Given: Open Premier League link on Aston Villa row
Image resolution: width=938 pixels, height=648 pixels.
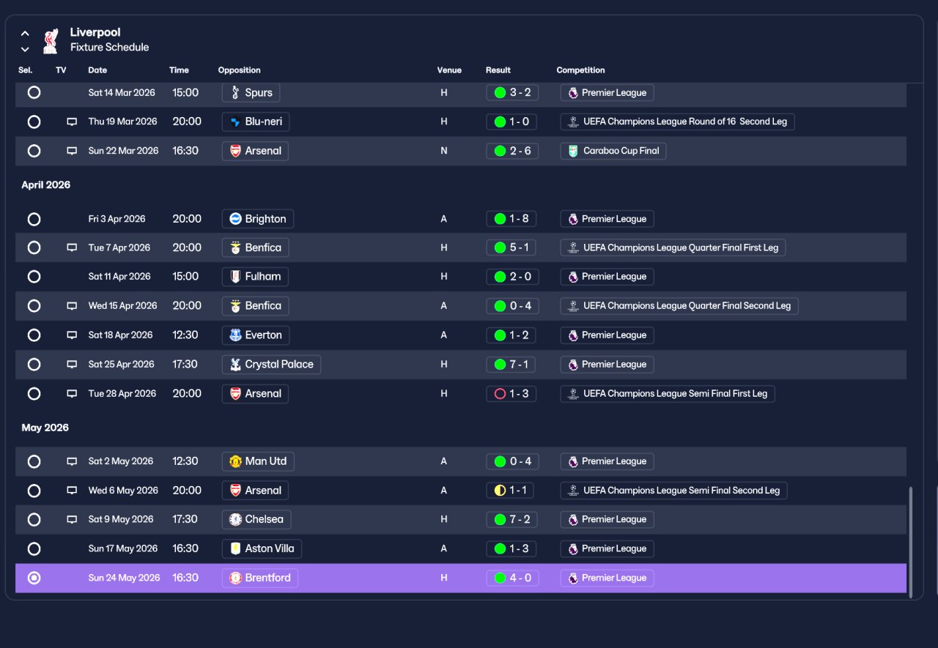Looking at the screenshot, I should (608, 548).
